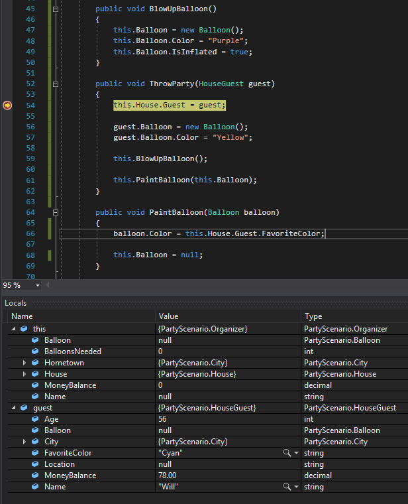The width and height of the screenshot is (408, 504).
Task: Expand the guest's City node
Action: 25,442
